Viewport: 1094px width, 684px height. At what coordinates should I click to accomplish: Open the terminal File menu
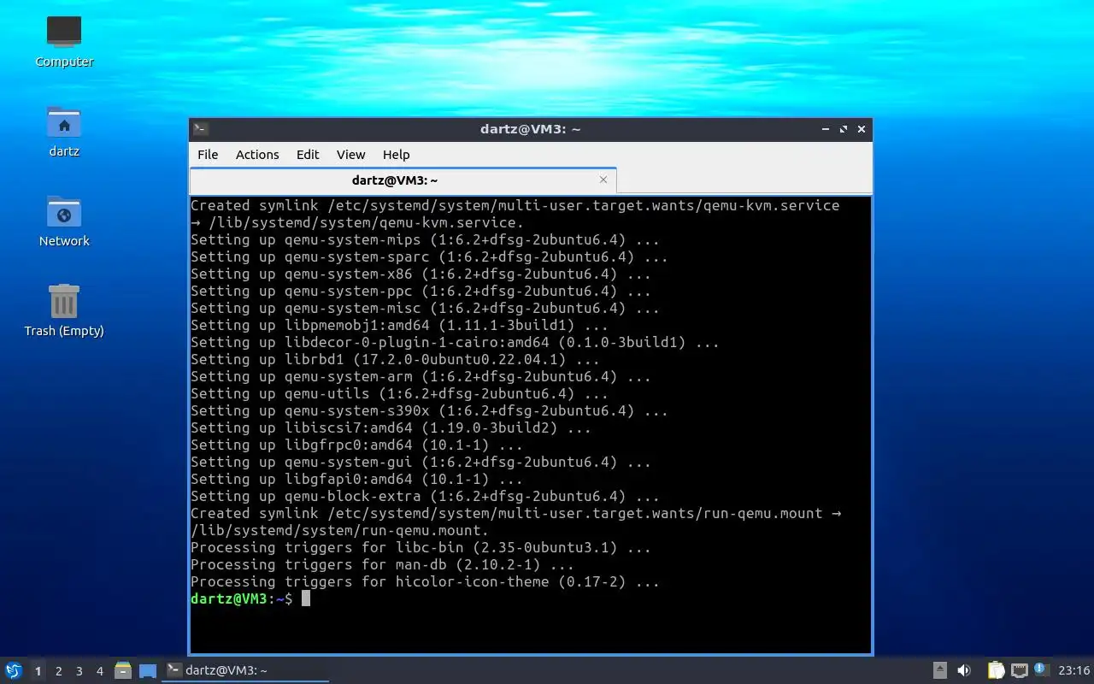tap(208, 154)
